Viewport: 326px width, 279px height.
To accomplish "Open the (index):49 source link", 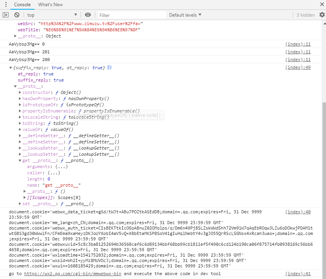I will tap(298, 67).
